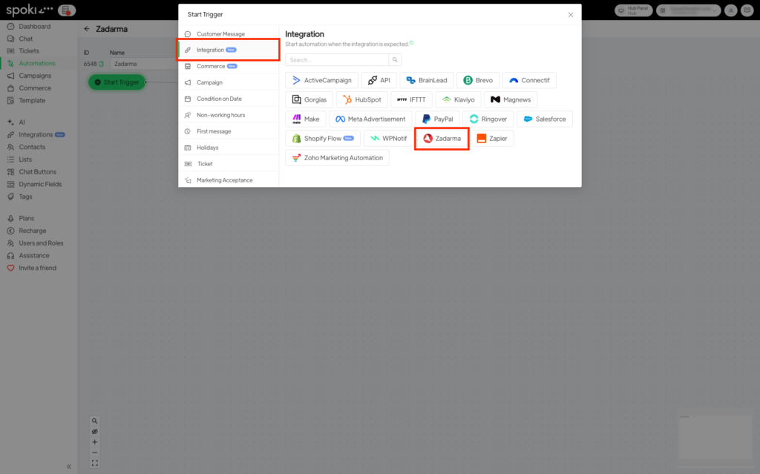Select the PayPal logo icon

click(427, 119)
